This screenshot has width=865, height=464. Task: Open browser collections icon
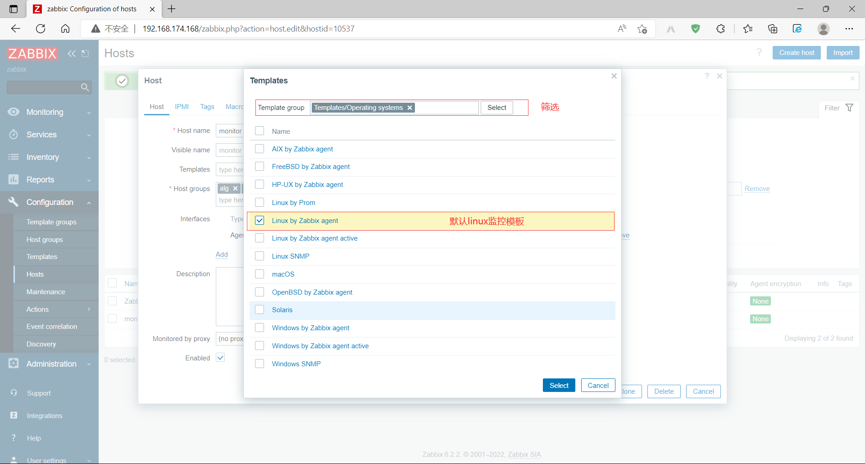point(773,29)
